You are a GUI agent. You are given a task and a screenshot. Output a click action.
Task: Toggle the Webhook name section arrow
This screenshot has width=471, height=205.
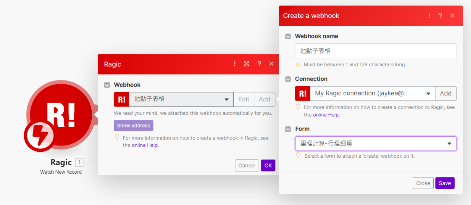point(288,37)
